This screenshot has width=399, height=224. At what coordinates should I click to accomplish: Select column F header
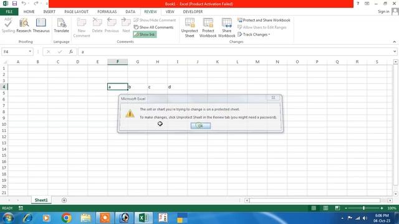pos(118,62)
